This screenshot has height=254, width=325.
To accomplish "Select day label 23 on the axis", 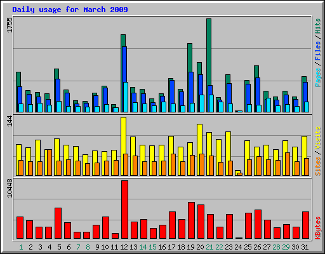I will [x=229, y=247].
